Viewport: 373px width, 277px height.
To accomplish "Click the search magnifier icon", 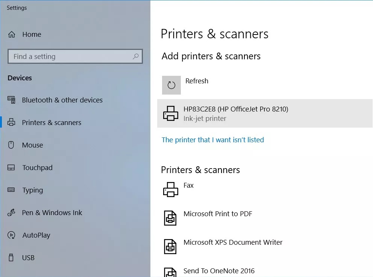I will [x=136, y=57].
